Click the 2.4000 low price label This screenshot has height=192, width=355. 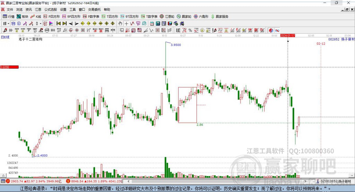[42, 155]
